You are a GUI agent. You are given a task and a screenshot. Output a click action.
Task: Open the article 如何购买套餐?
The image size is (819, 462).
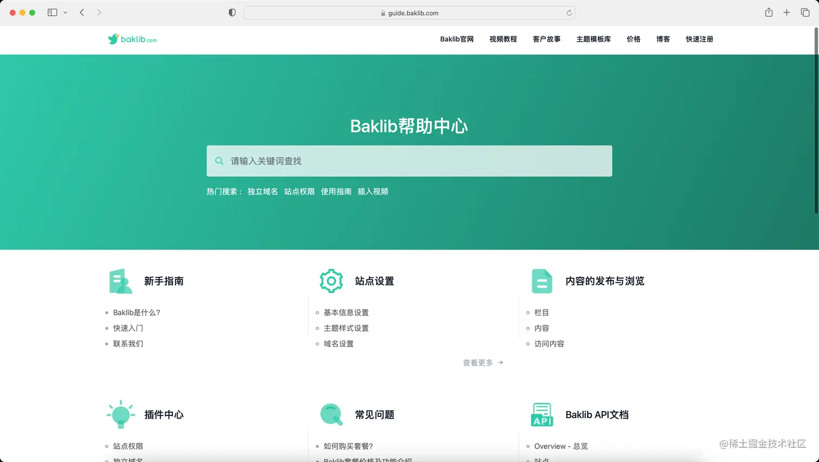[x=348, y=446]
